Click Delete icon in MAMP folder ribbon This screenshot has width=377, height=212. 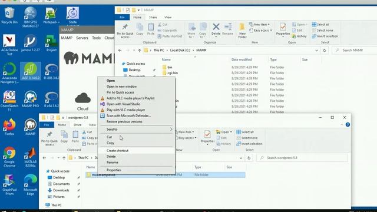click(216, 30)
